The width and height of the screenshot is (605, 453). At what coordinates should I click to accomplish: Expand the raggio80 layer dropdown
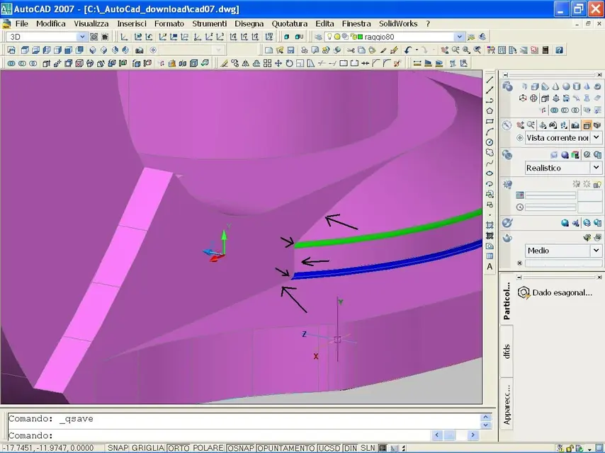click(459, 37)
